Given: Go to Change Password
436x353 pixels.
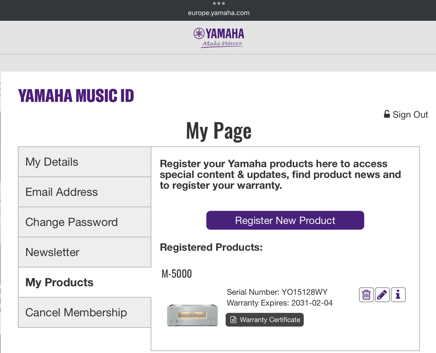Looking at the screenshot, I should tap(85, 222).
